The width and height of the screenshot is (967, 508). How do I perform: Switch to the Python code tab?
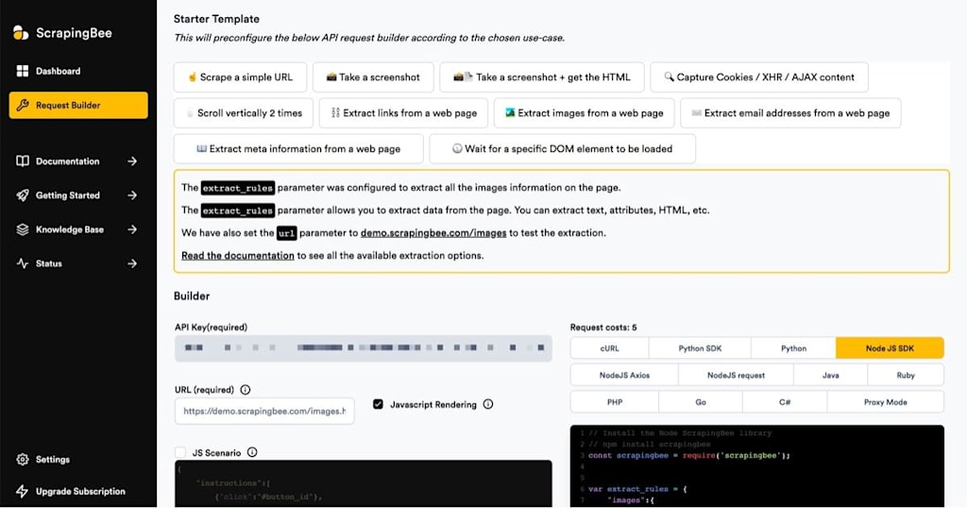pos(793,348)
